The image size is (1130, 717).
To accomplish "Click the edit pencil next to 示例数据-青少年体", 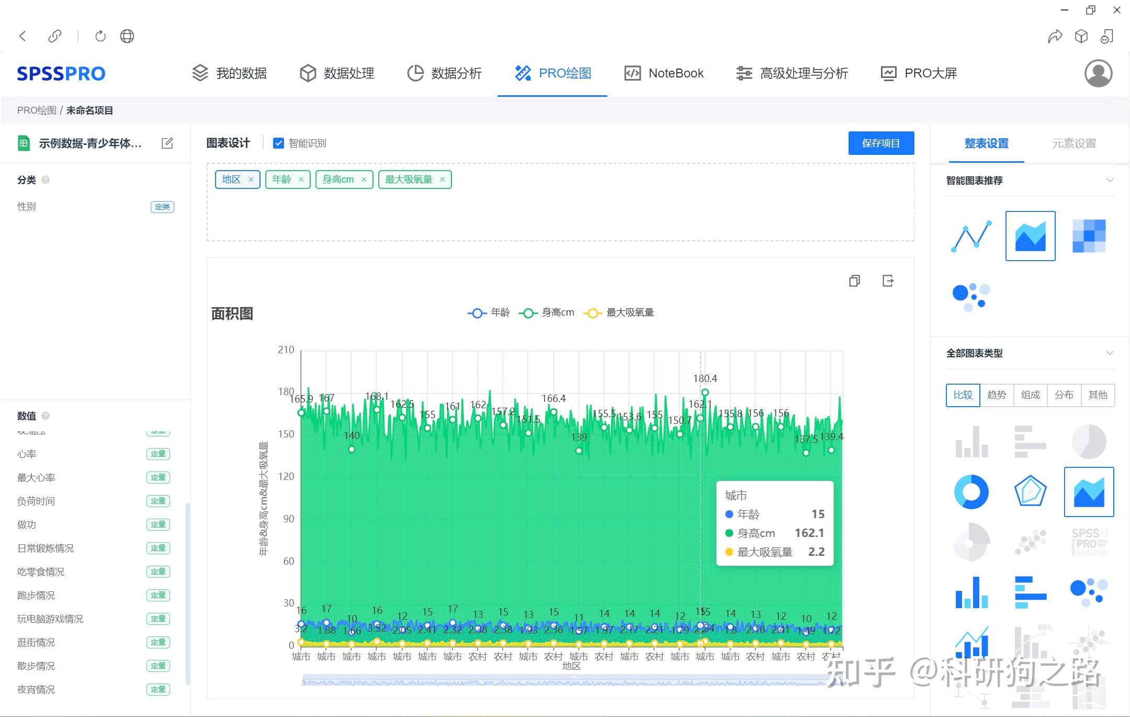I will [x=167, y=142].
